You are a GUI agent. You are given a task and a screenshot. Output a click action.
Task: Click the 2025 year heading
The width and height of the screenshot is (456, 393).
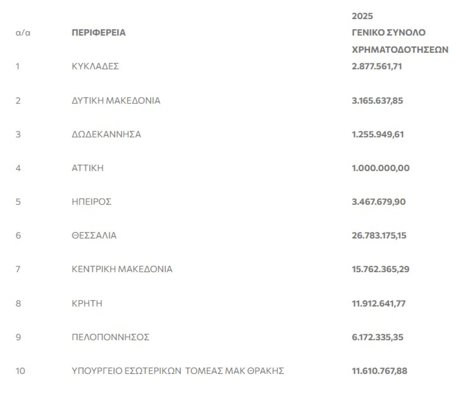362,16
